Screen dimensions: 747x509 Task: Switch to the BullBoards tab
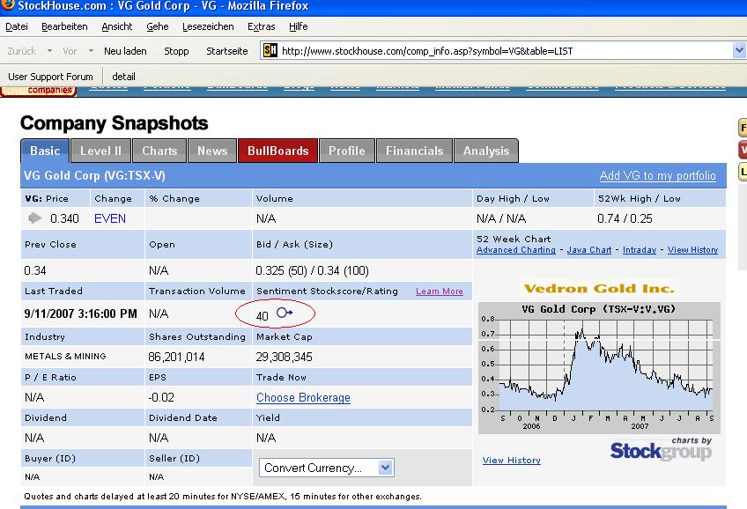click(x=277, y=151)
